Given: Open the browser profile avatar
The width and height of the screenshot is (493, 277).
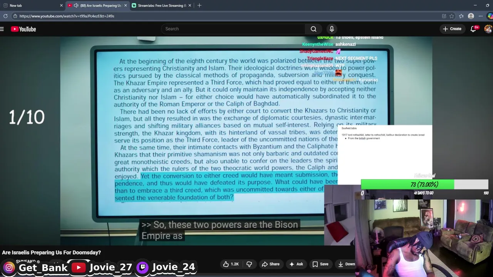Looking at the screenshot, I should (x=471, y=16).
